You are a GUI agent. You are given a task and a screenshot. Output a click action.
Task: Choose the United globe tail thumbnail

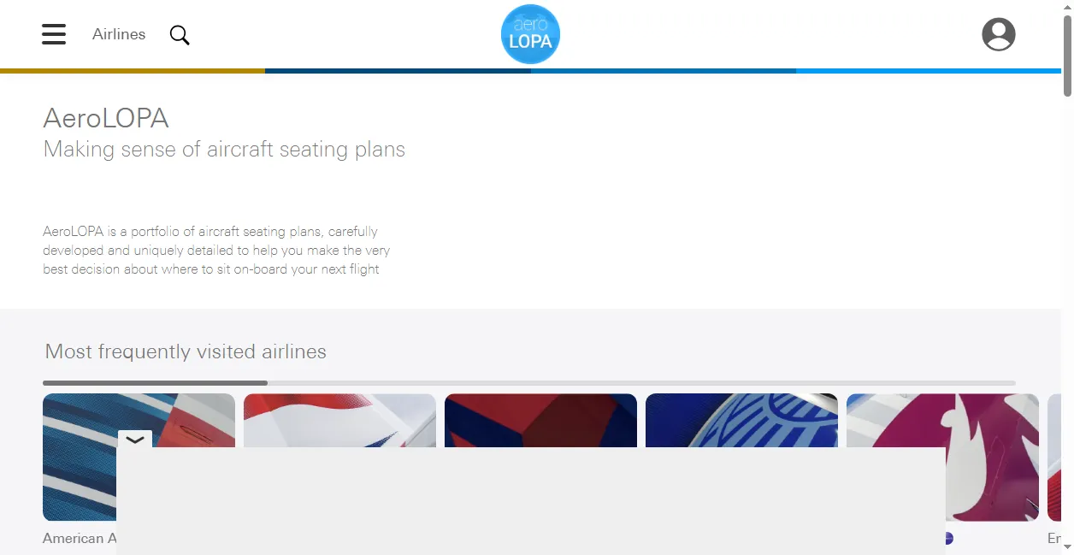[741, 419]
